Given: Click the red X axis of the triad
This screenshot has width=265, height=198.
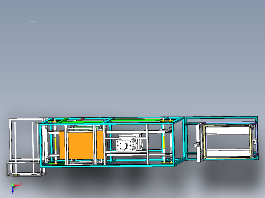Looking at the screenshot, I should click(x=17, y=185).
